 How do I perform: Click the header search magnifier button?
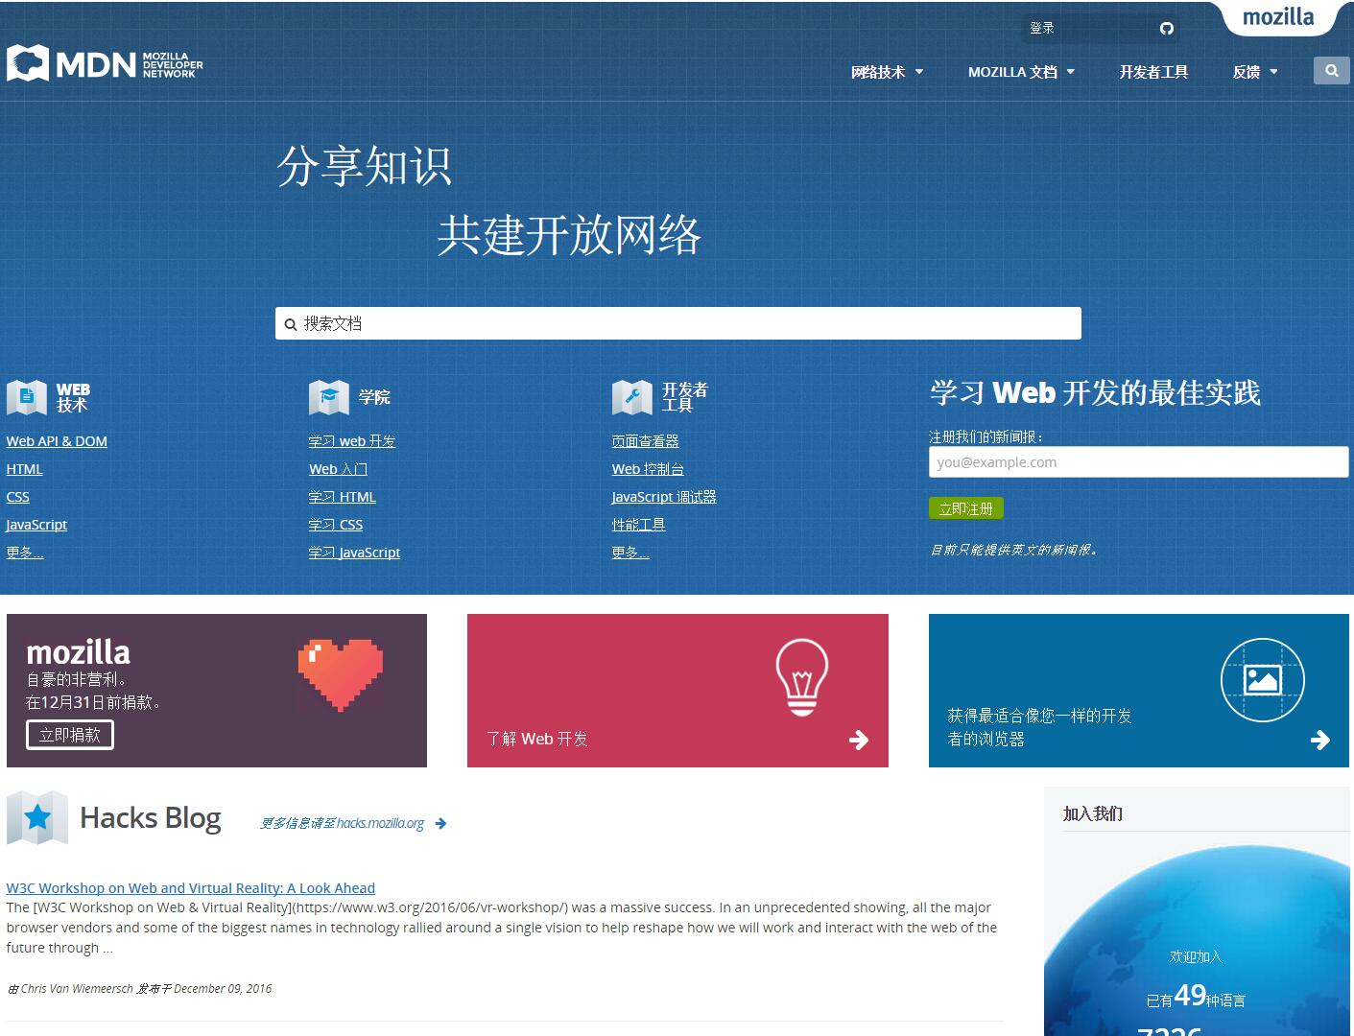(x=1331, y=70)
